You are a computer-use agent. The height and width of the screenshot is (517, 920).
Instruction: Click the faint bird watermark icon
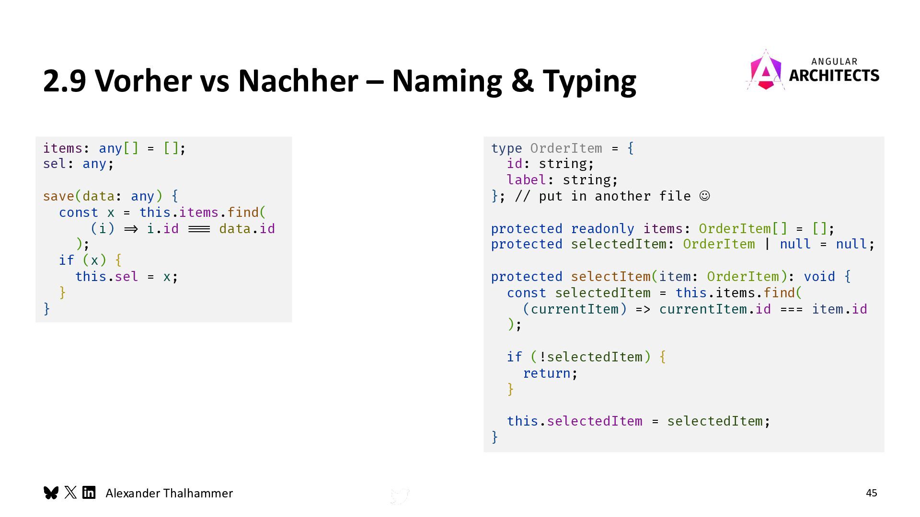[x=400, y=496]
